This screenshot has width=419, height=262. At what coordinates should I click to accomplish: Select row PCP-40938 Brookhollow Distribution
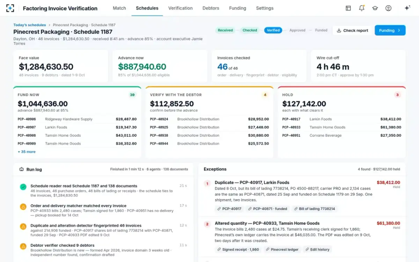209,136
